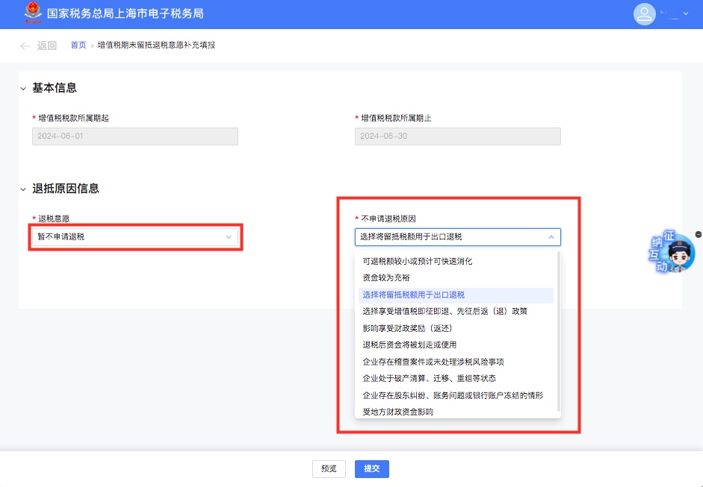Screen dimensions: 703x487
Task: Select 可退税额较小或预计可快速消化 option
Action: click(x=417, y=261)
